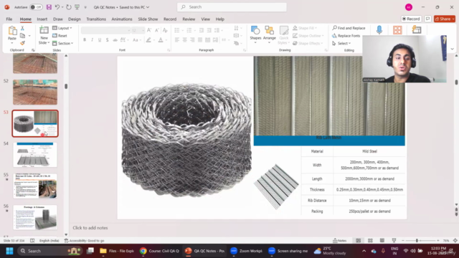Click the title bar Search box
The height and width of the screenshot is (258, 459).
click(x=232, y=7)
